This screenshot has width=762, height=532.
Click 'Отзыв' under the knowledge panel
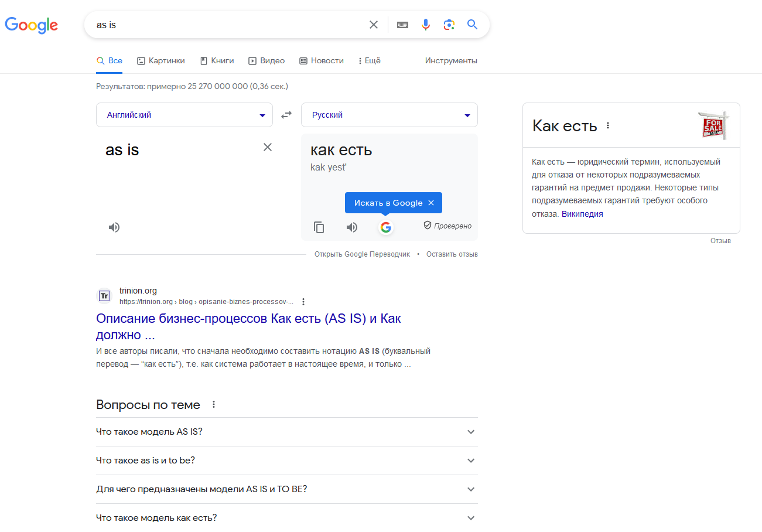coord(720,241)
